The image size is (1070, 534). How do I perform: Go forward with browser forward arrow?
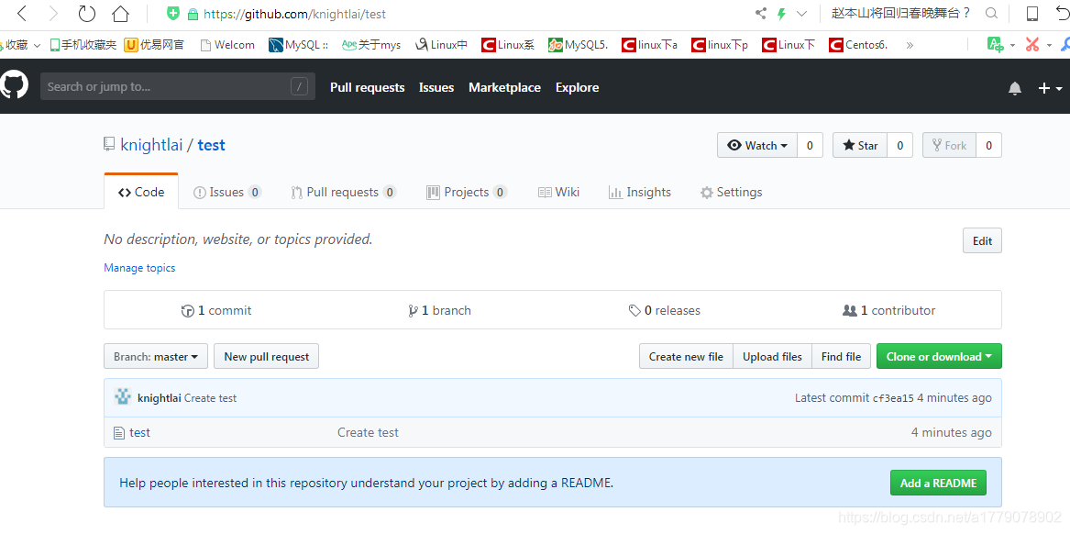54,14
